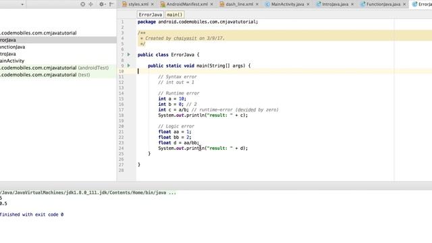Close the styles.xml tab
This screenshot has width=432, height=243.
pos(153,4)
